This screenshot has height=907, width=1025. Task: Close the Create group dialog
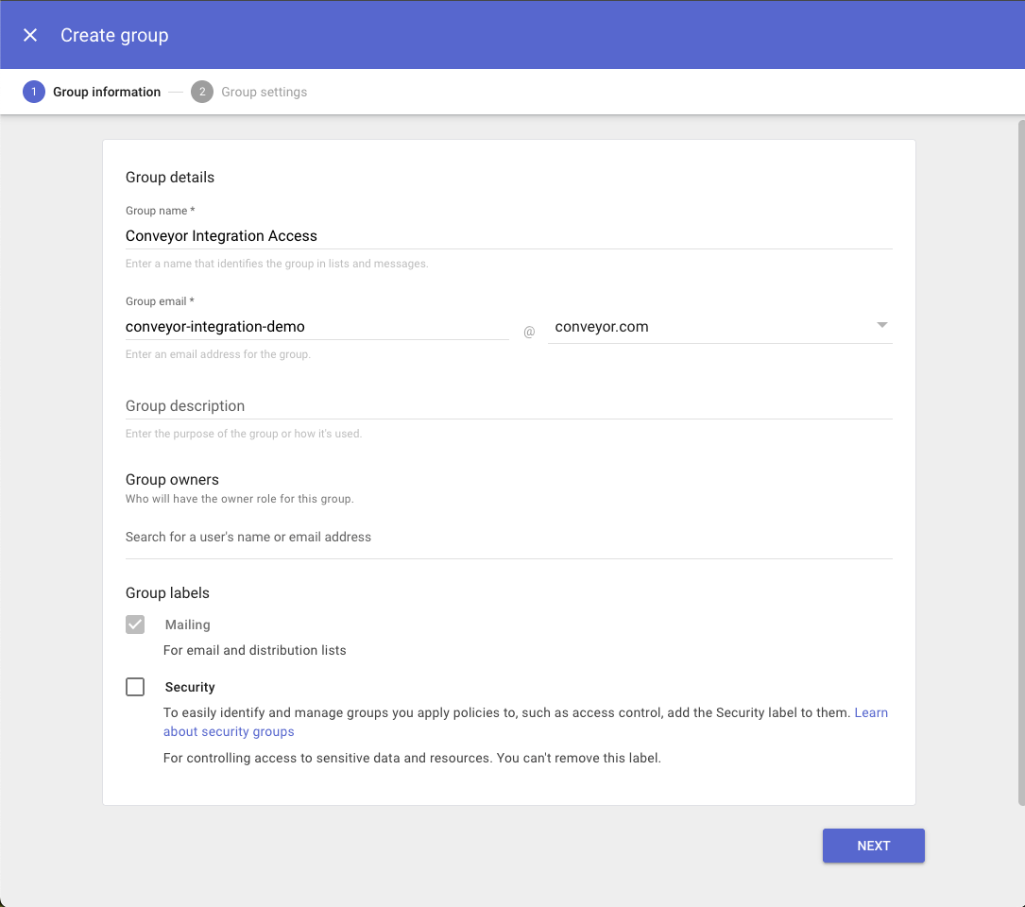30,35
